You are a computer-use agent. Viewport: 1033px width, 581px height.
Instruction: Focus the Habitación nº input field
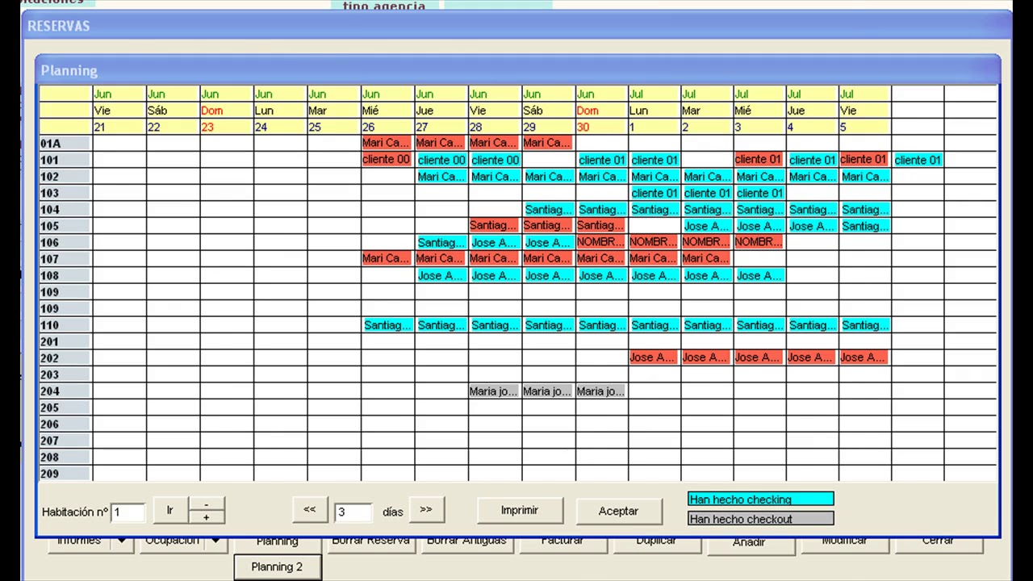(128, 512)
